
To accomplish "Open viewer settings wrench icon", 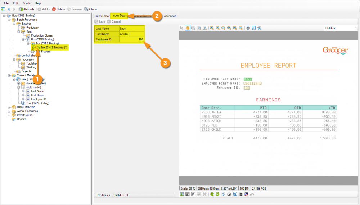I will click(259, 28).
